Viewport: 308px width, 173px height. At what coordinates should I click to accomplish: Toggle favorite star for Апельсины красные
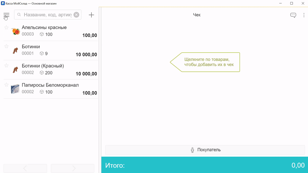click(x=6, y=28)
